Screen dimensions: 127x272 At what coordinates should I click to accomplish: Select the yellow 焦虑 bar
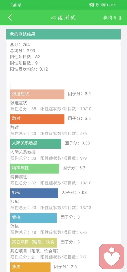click(30, 267)
